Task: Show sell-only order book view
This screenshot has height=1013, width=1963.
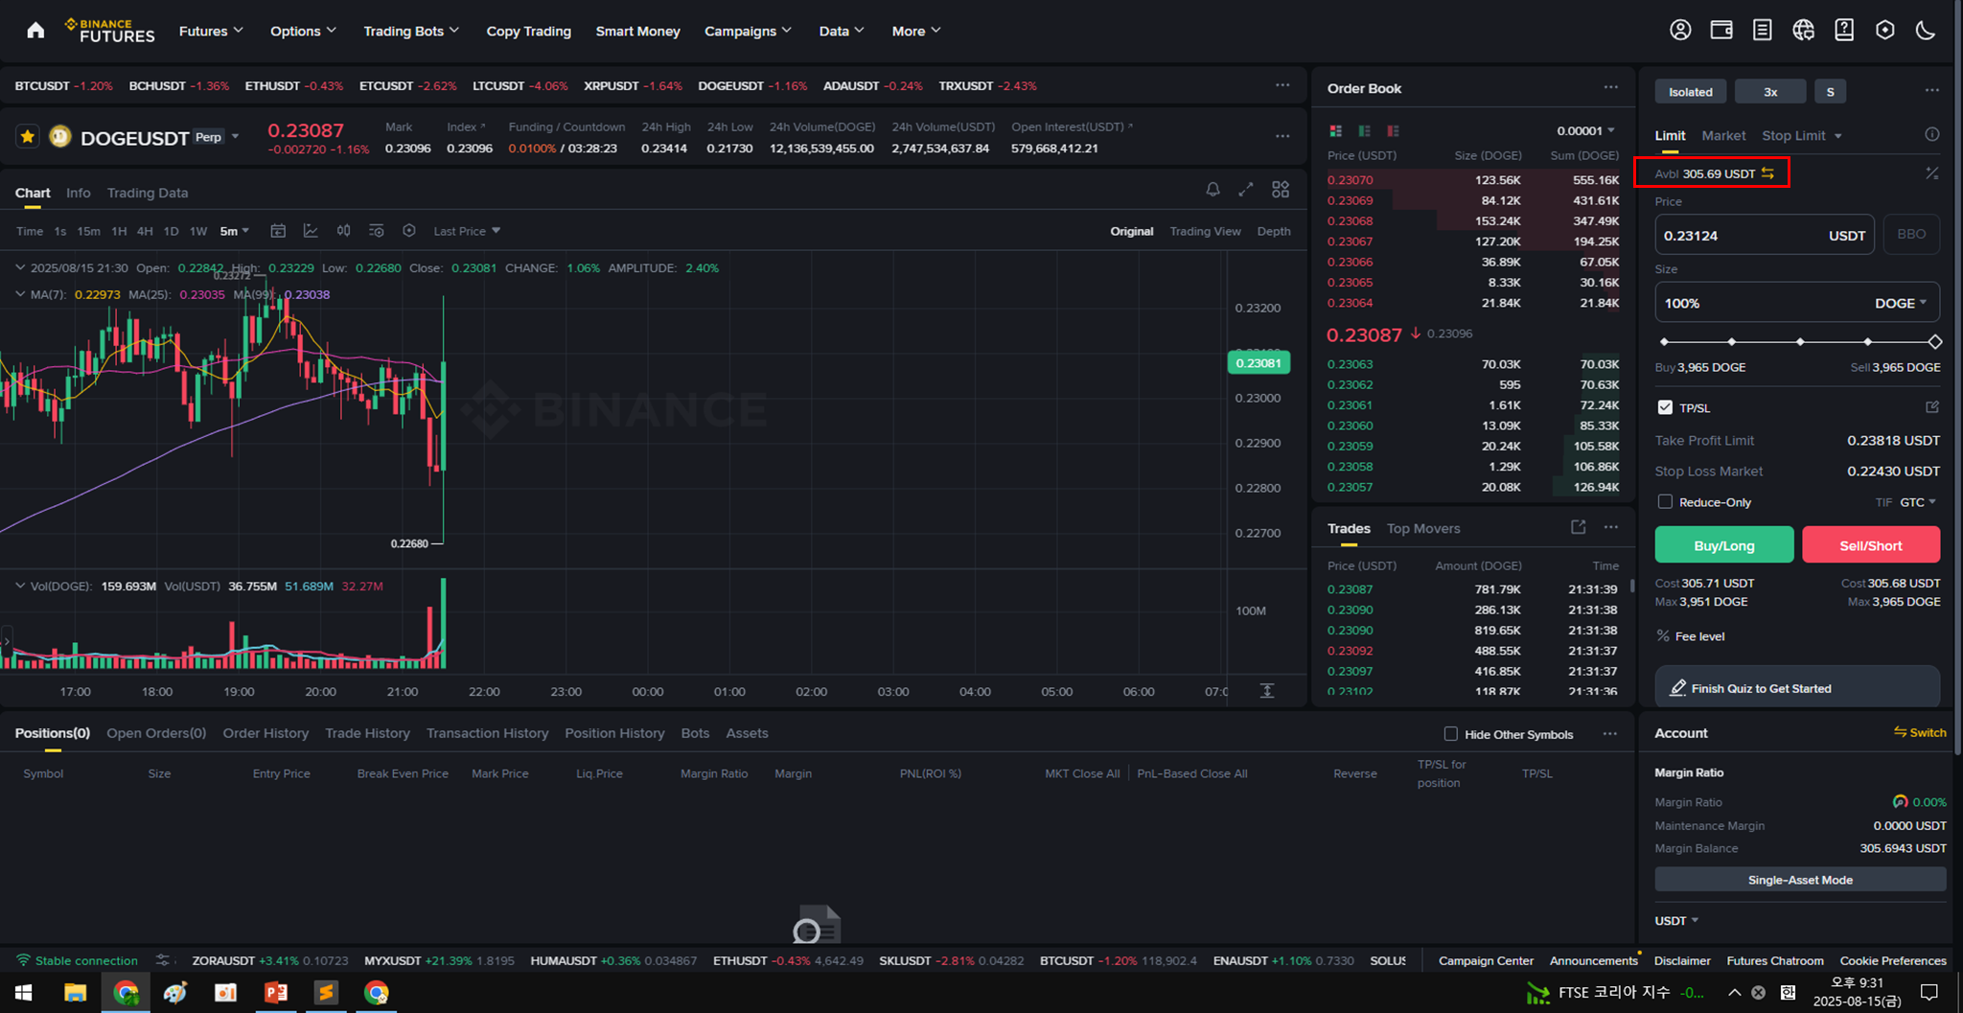Action: 1393,130
